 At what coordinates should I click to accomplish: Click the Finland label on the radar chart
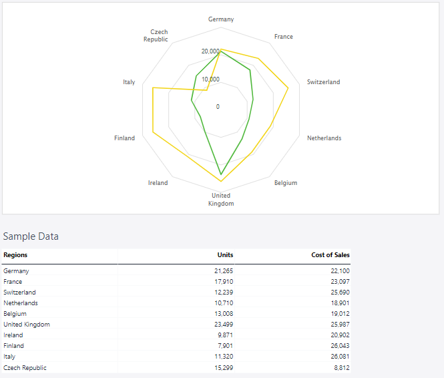[x=124, y=138]
